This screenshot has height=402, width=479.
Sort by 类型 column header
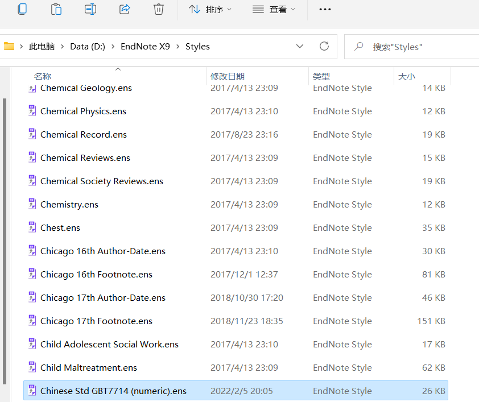click(321, 76)
